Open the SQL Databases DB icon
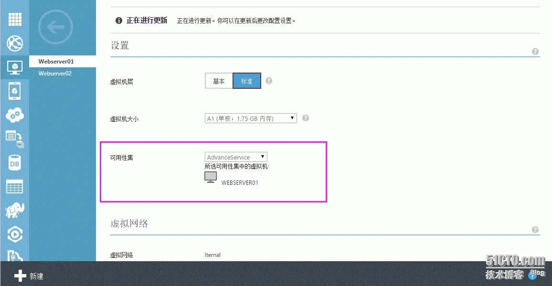The height and width of the screenshot is (286, 552). coord(15,163)
